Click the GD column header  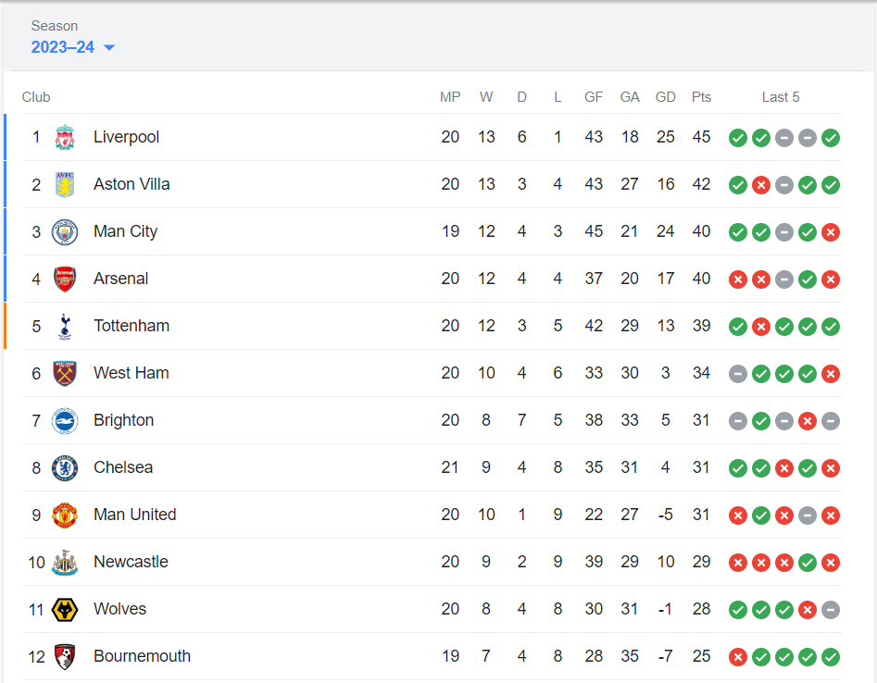click(x=665, y=97)
